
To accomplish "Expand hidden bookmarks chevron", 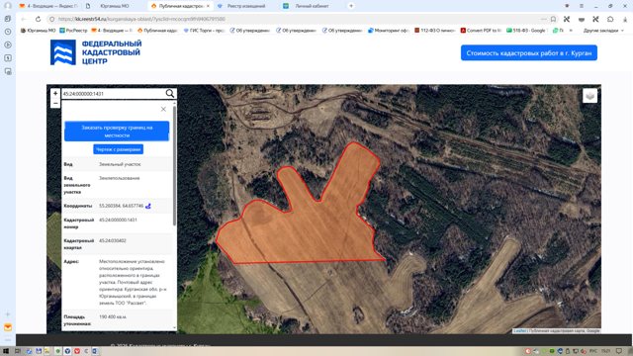I will click(x=571, y=31).
